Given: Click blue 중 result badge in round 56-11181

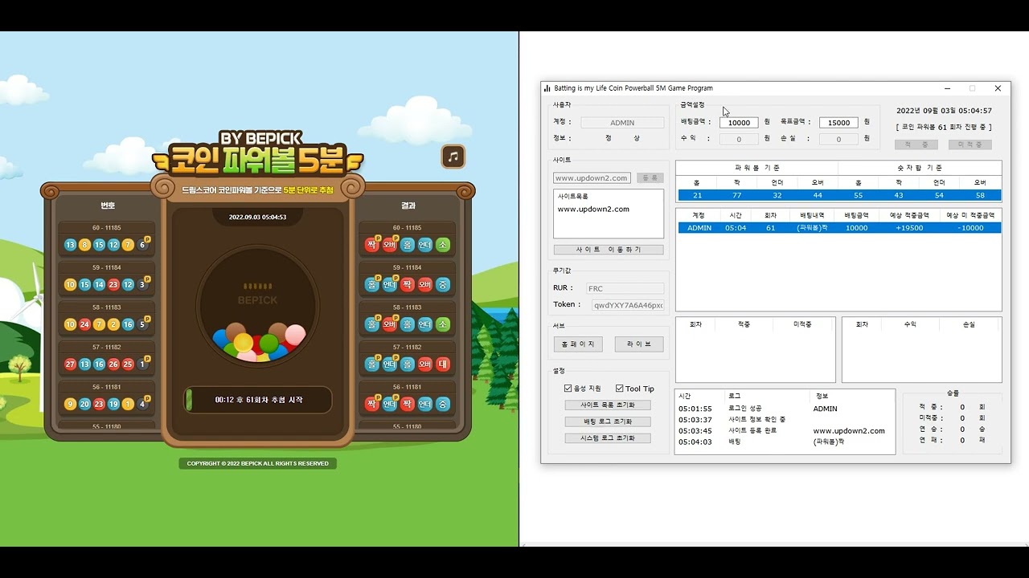Looking at the screenshot, I should point(443,404).
